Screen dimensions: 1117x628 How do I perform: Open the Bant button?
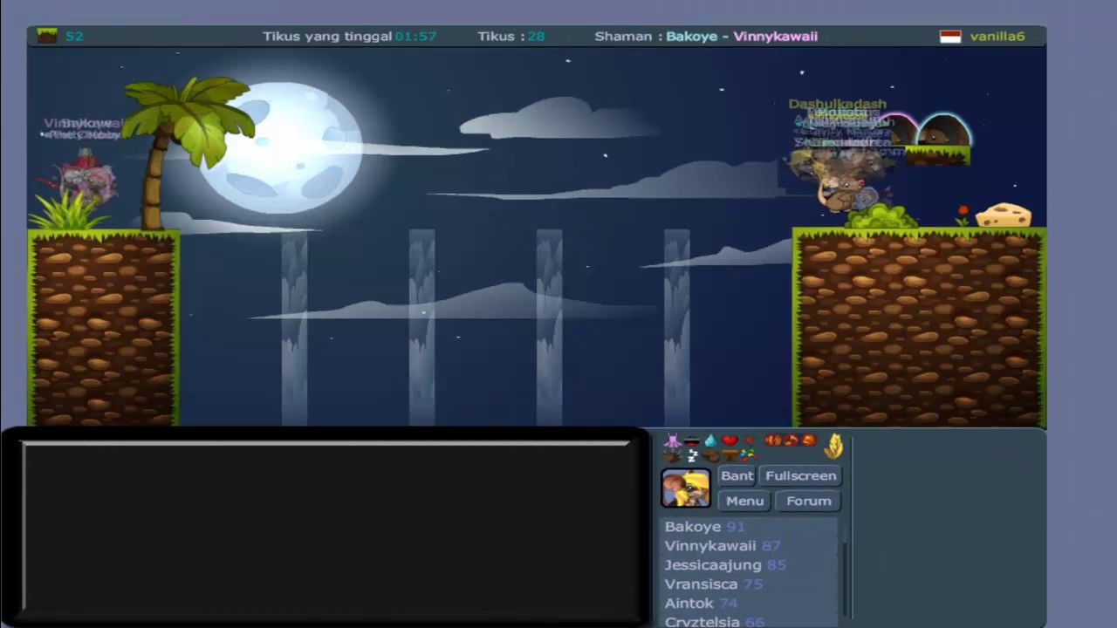click(x=737, y=475)
